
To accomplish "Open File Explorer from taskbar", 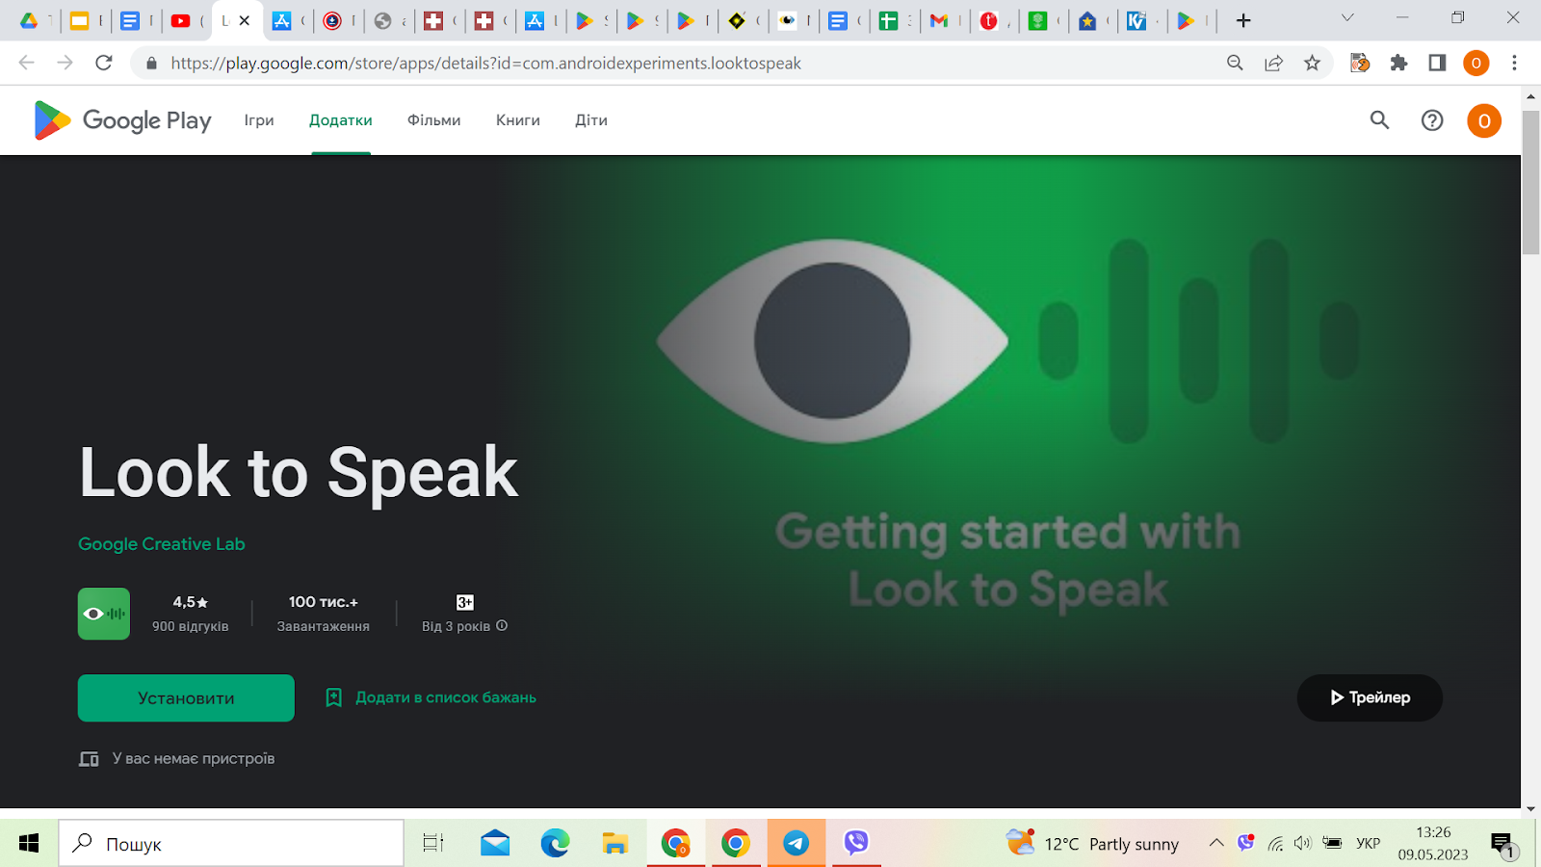I will click(x=614, y=844).
